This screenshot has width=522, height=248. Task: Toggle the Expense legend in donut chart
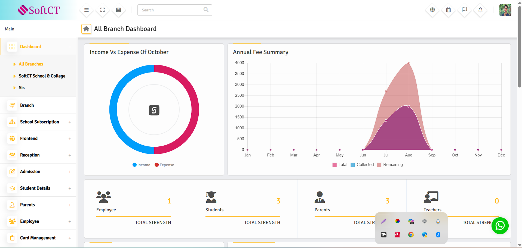pos(164,165)
